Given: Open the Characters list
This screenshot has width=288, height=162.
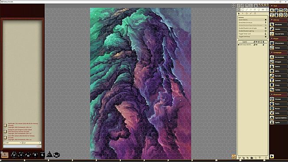Looking at the screenshot, I should (x=278, y=43).
